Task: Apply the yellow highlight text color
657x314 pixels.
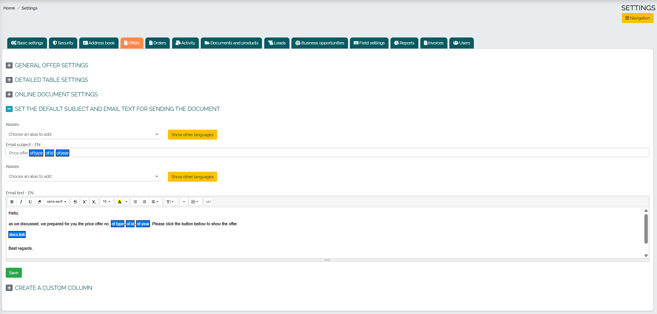Action: (x=119, y=202)
